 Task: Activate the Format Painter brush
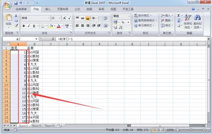pyautogui.click(x=16, y=25)
